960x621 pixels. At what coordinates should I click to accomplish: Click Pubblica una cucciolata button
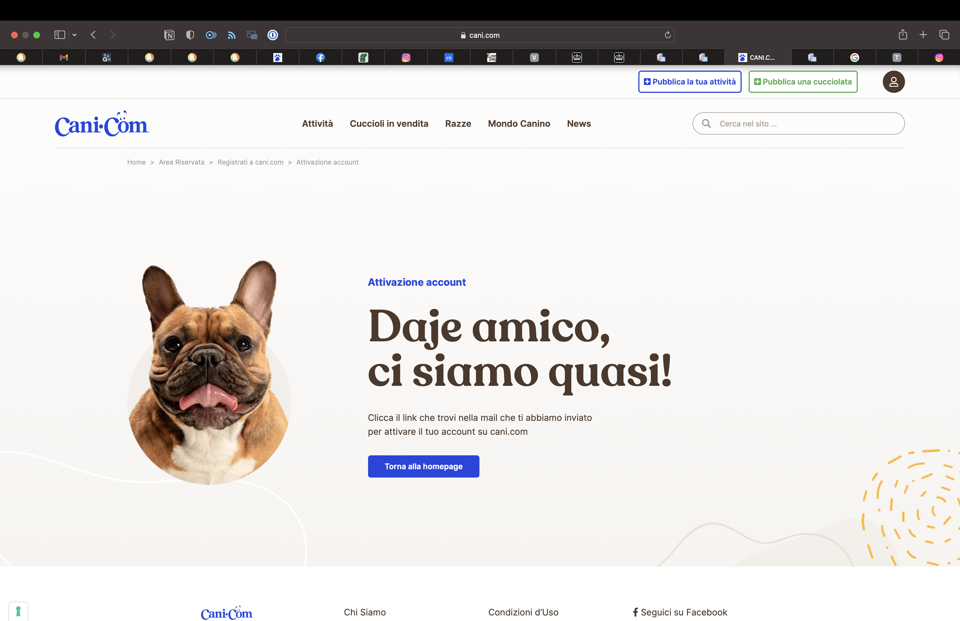click(x=803, y=82)
